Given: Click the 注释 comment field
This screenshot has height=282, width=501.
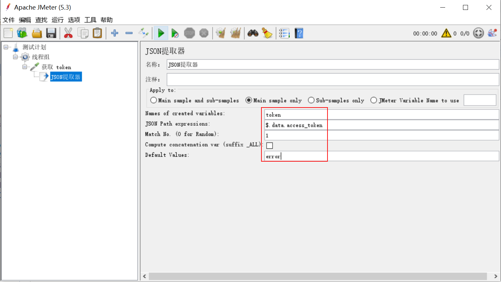Looking at the screenshot, I should click(x=333, y=79).
